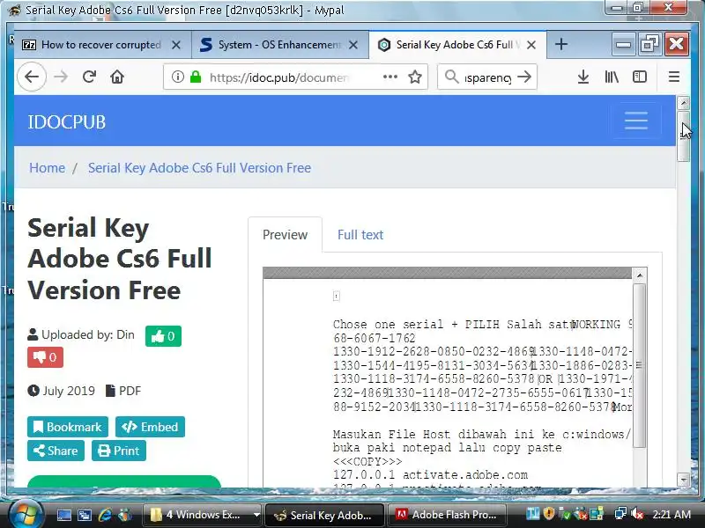Open page actions three-dot menu
The image size is (705, 528).
point(390,77)
